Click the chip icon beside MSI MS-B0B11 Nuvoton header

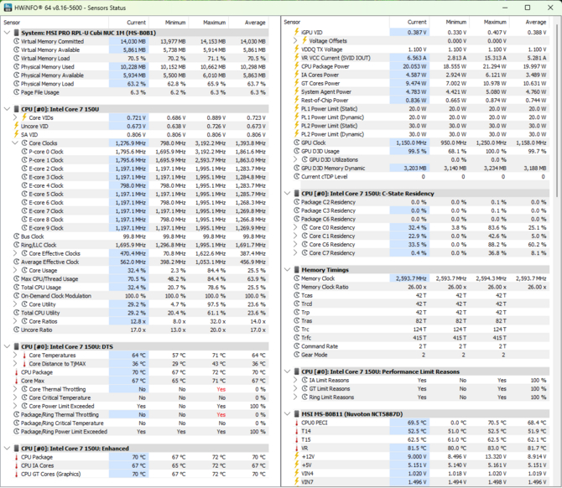[x=297, y=414]
